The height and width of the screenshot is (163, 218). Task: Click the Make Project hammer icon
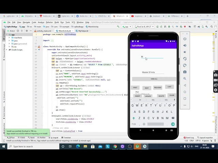(x=118, y=26)
